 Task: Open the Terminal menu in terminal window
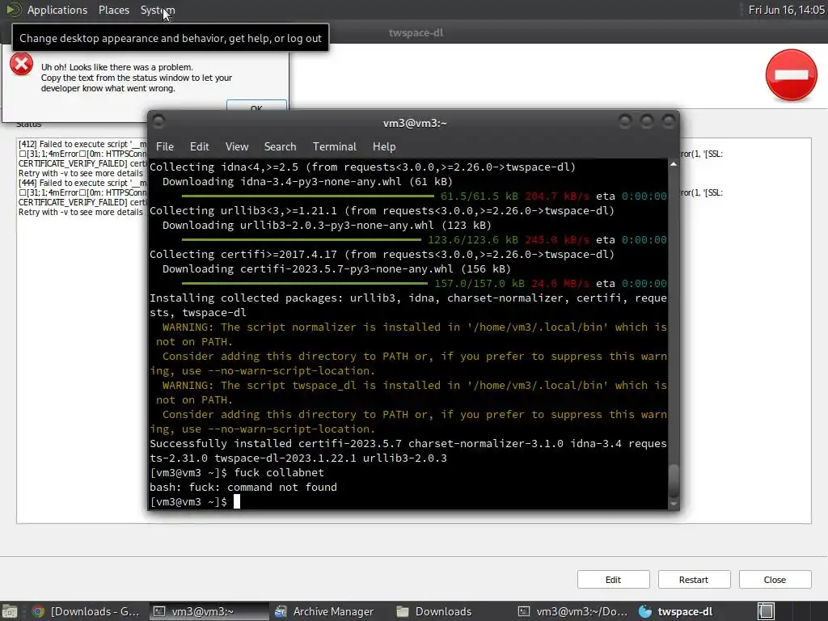334,147
